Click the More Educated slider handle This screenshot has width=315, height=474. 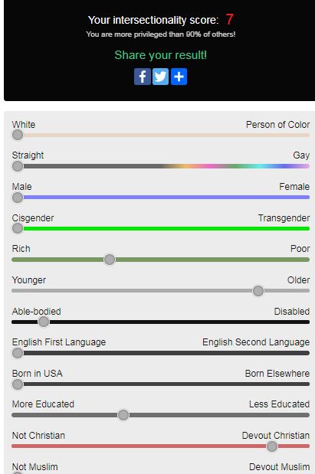[x=123, y=415]
